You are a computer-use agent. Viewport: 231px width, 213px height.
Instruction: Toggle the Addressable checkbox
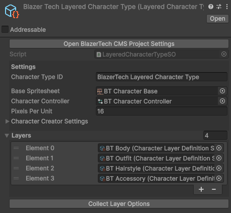(5, 29)
